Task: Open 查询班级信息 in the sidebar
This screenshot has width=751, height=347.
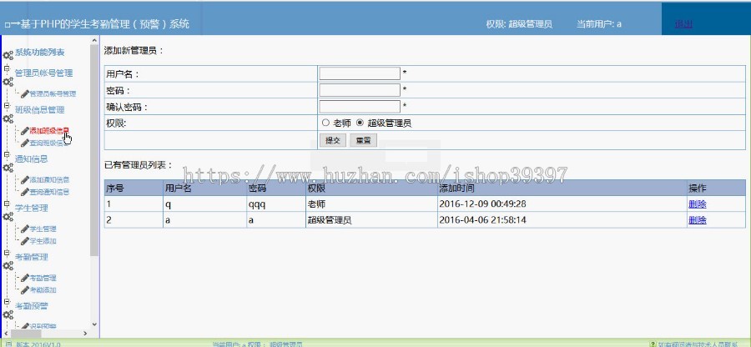Action: [x=49, y=143]
